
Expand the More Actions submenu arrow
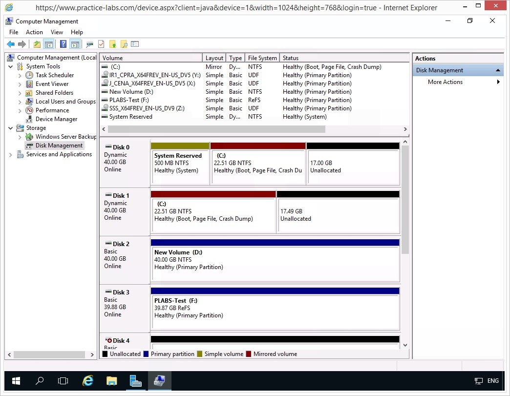tap(498, 82)
